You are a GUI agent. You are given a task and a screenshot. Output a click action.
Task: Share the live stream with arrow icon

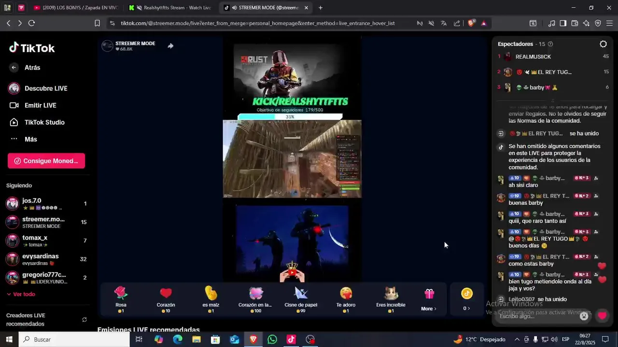tap(170, 46)
